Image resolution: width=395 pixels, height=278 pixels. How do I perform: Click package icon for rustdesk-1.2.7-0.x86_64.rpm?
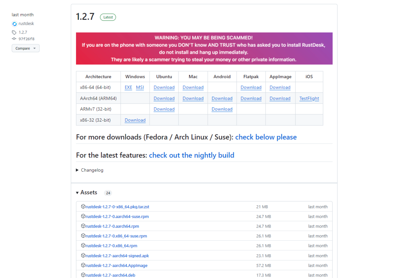pos(83,245)
